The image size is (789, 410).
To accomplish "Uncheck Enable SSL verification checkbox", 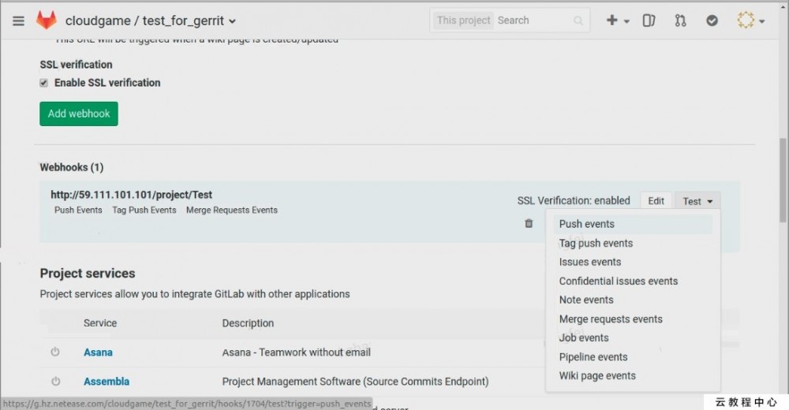I will 44,83.
